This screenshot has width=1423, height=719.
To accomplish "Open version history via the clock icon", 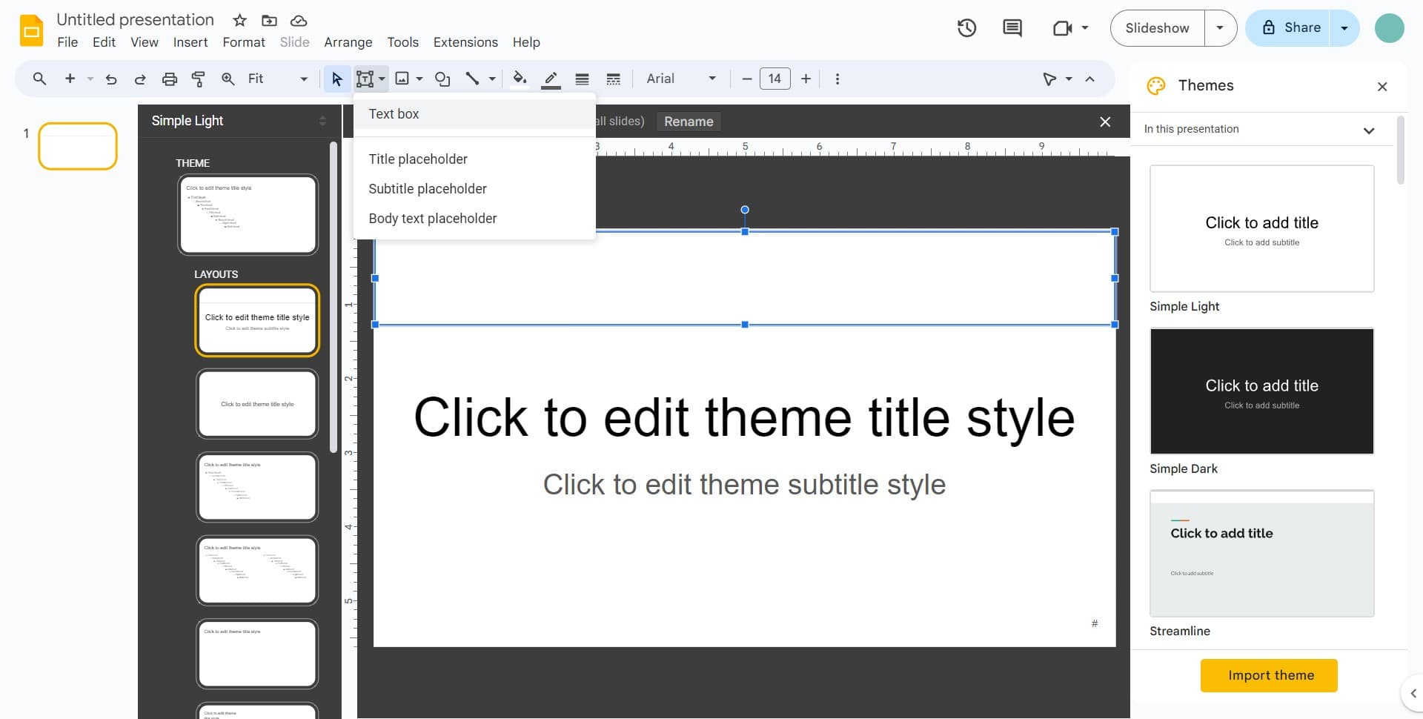I will 966,27.
